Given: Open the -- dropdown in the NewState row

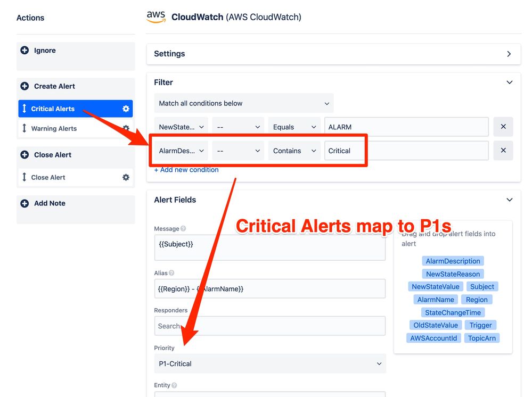Looking at the screenshot, I should pos(238,127).
